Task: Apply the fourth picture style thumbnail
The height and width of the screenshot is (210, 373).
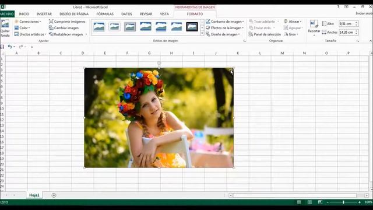Action: 146,27
